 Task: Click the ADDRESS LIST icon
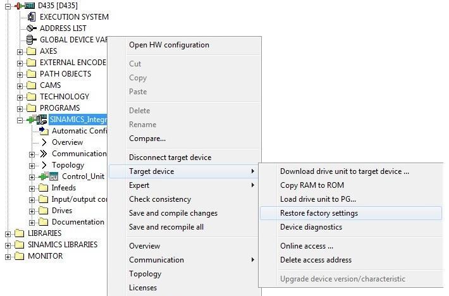[x=31, y=28]
